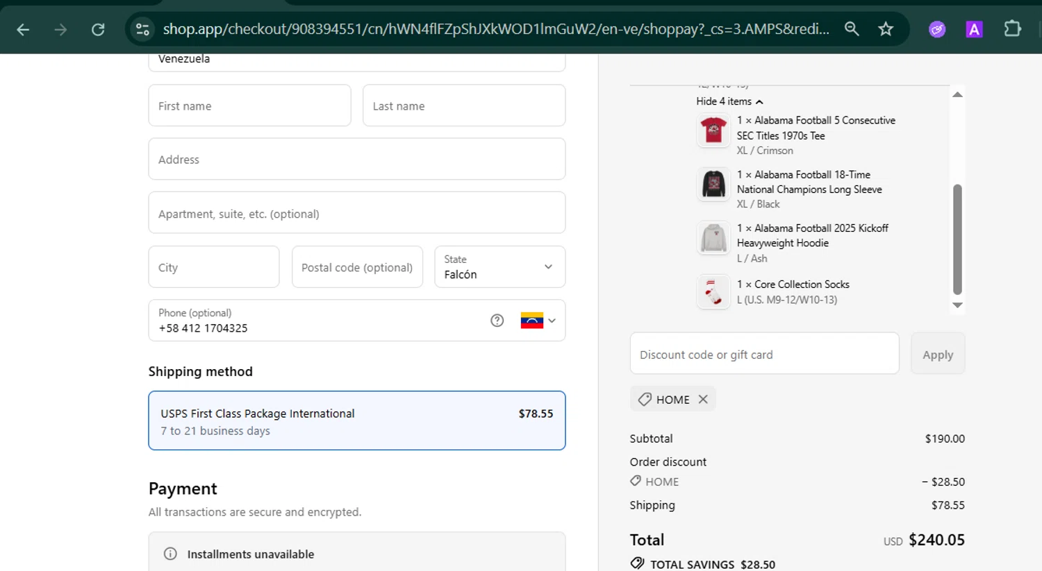Click the Discount code or gift card field
This screenshot has height=571, width=1042.
(x=764, y=354)
